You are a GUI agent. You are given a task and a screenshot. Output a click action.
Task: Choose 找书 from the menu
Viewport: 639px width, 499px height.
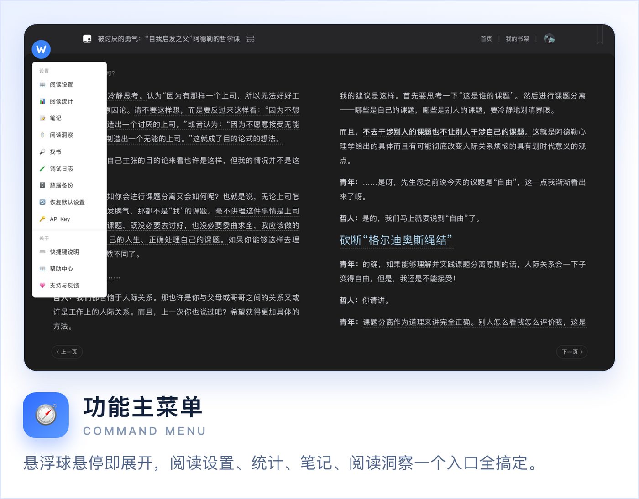click(x=69, y=152)
